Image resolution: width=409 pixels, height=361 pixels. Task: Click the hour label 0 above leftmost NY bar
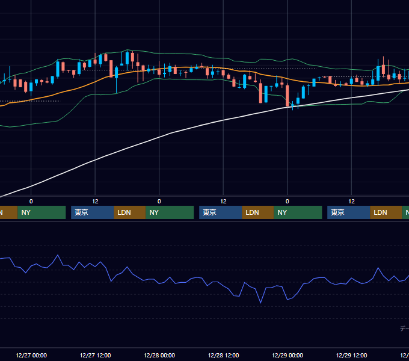[31, 202]
